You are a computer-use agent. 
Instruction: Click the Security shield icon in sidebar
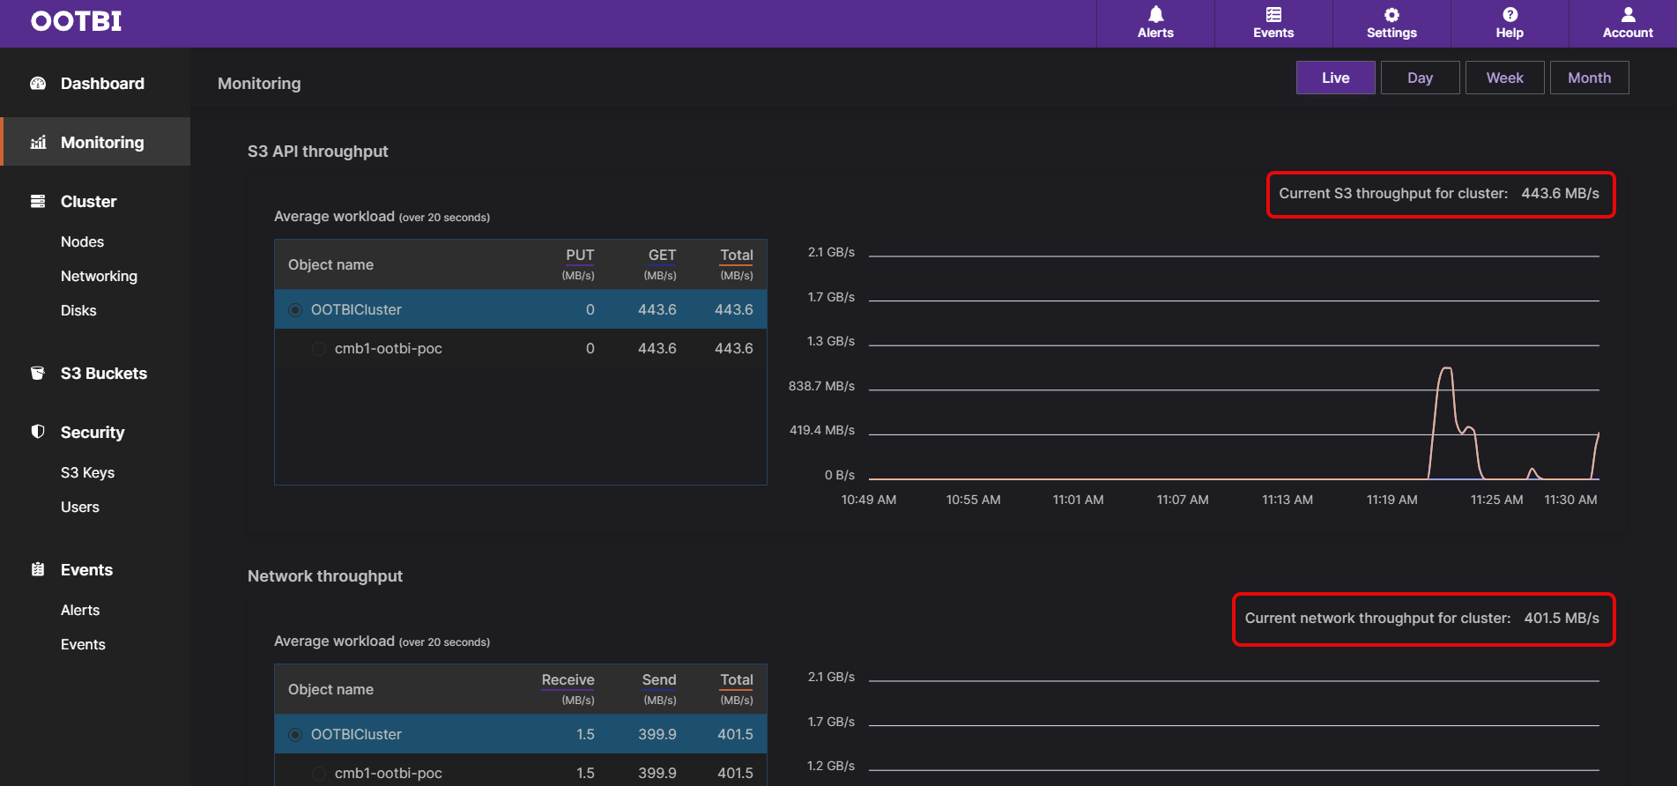coord(38,432)
